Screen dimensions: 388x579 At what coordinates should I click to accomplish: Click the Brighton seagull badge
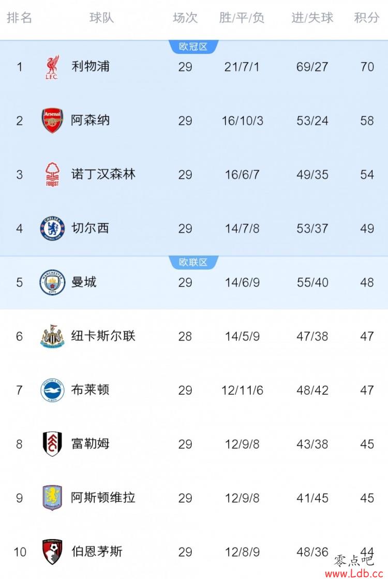point(52,390)
